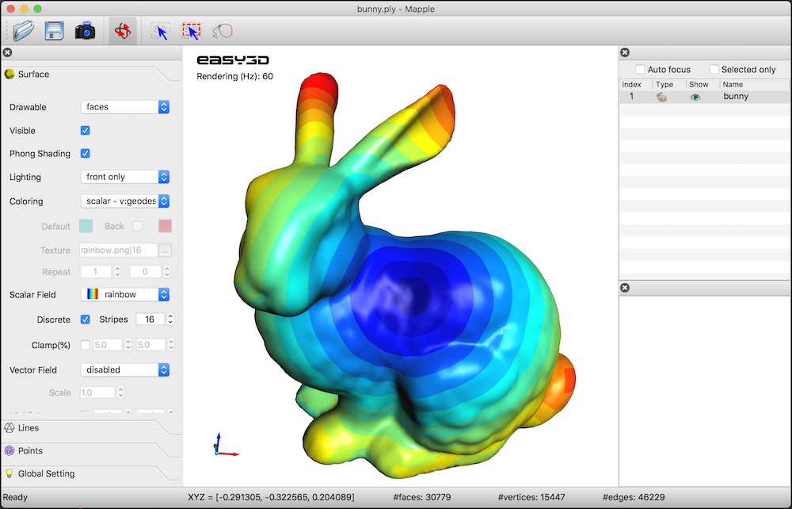Click the #vertices: 15447 status text

click(x=531, y=497)
